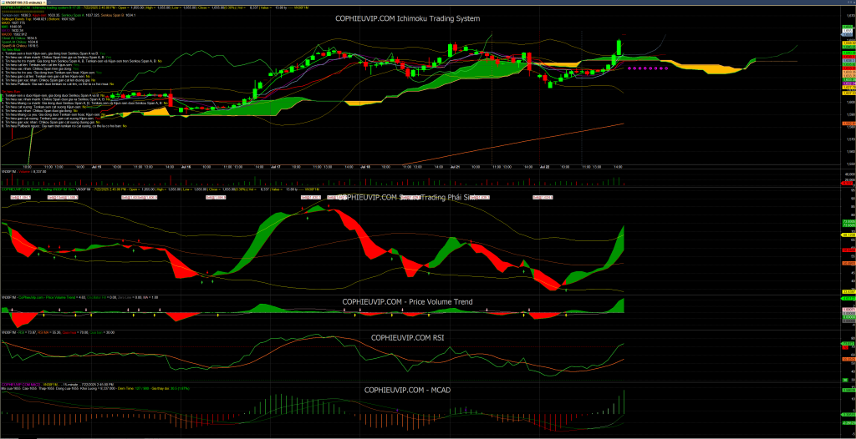Click the MA5 legend value

tap(12, 27)
